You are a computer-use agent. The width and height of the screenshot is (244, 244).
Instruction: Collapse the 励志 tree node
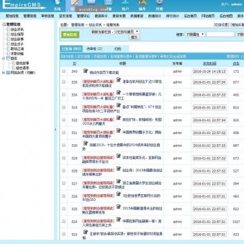point(3,59)
